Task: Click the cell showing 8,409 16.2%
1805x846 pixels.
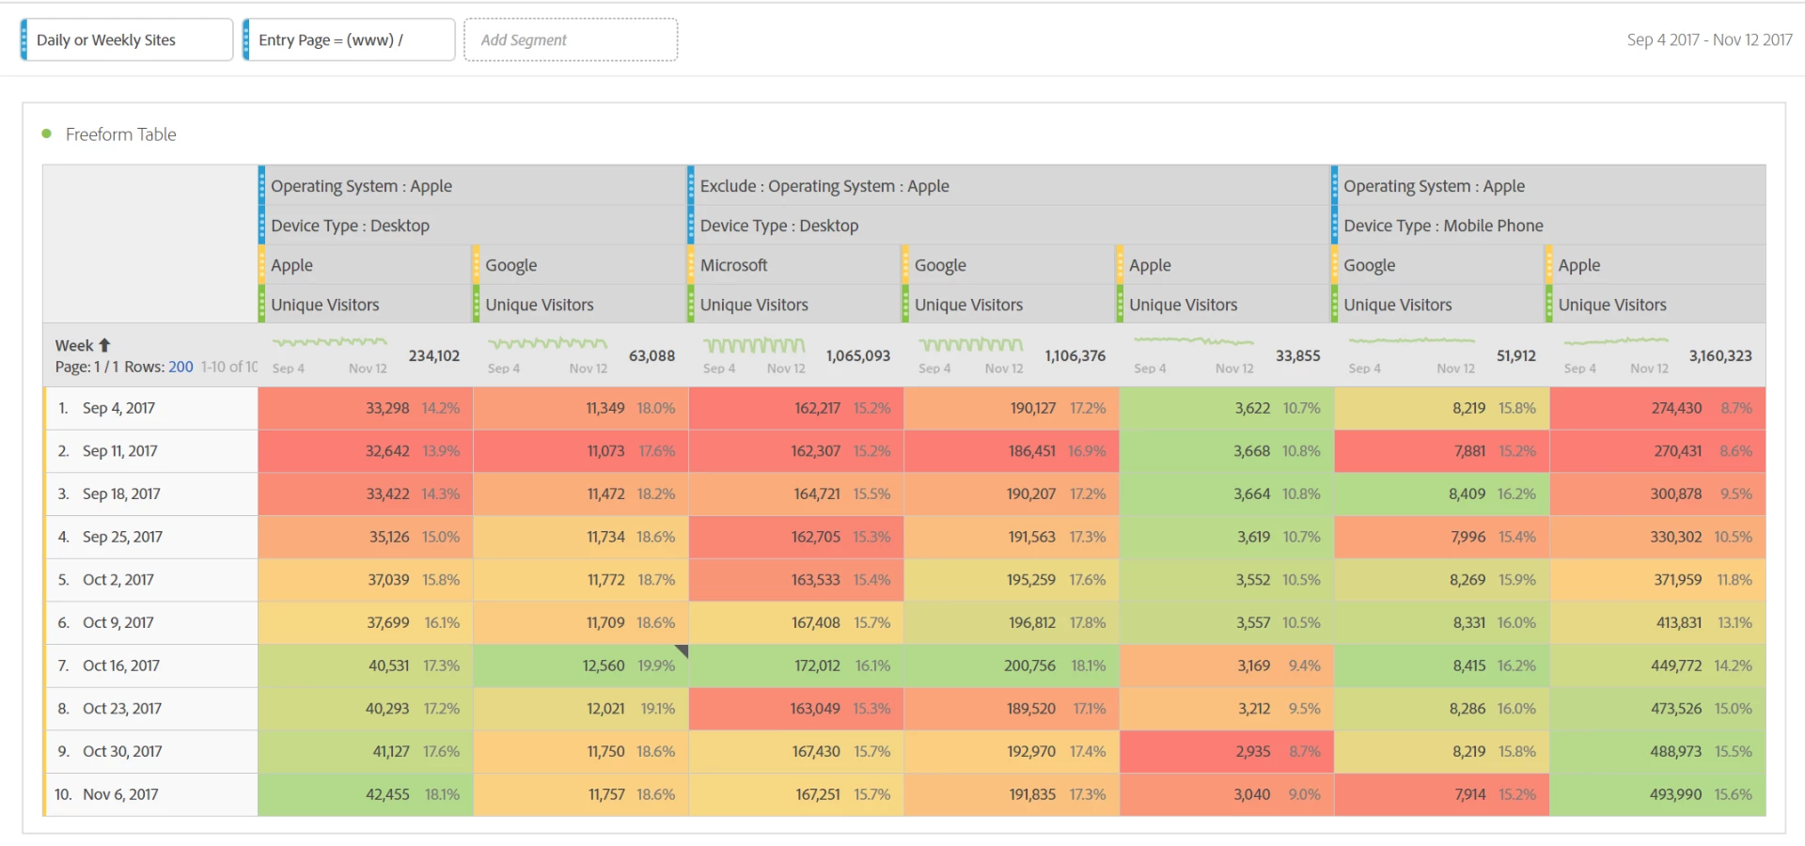Action: click(1442, 493)
